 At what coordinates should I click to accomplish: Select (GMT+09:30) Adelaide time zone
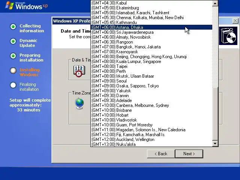(151, 100)
